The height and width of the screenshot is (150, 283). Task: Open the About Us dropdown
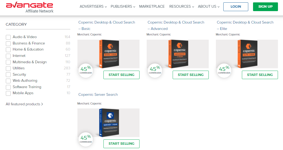point(209,7)
